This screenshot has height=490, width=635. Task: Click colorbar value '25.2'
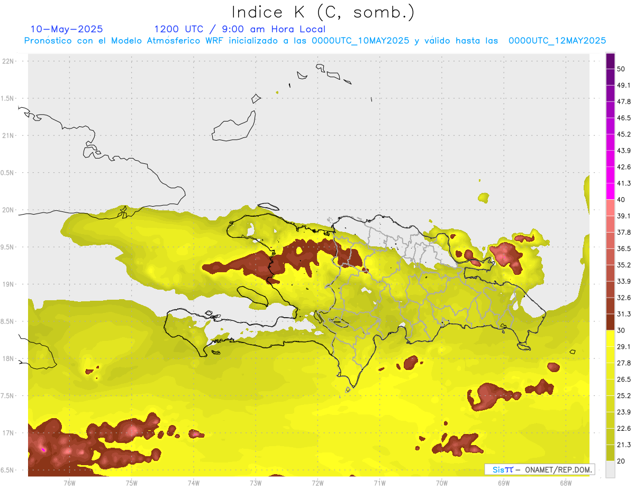click(x=624, y=396)
